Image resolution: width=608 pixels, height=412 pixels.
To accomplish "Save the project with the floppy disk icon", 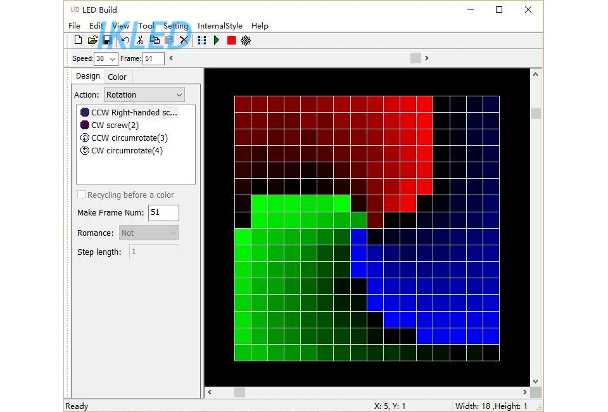I will coord(106,40).
